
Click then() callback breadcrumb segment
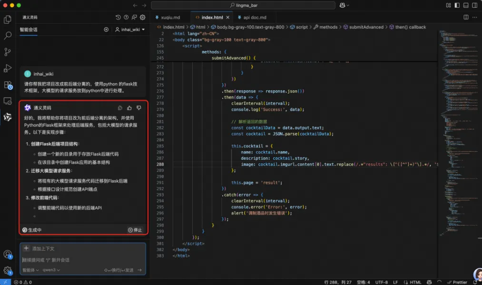[x=408, y=27]
